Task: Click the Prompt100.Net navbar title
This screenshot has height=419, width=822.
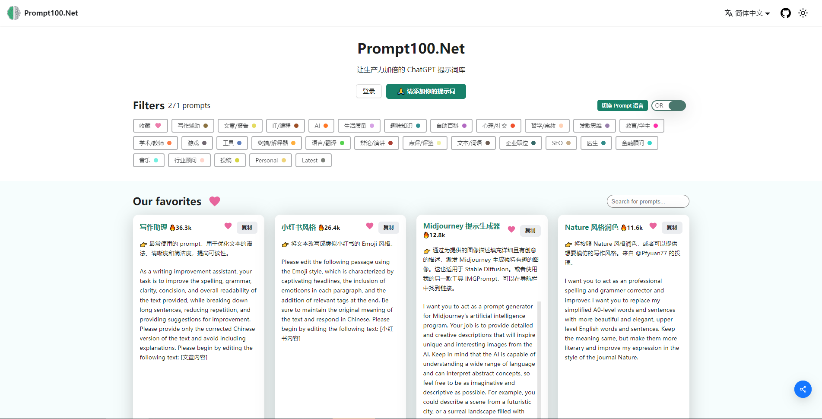Action: 51,13
